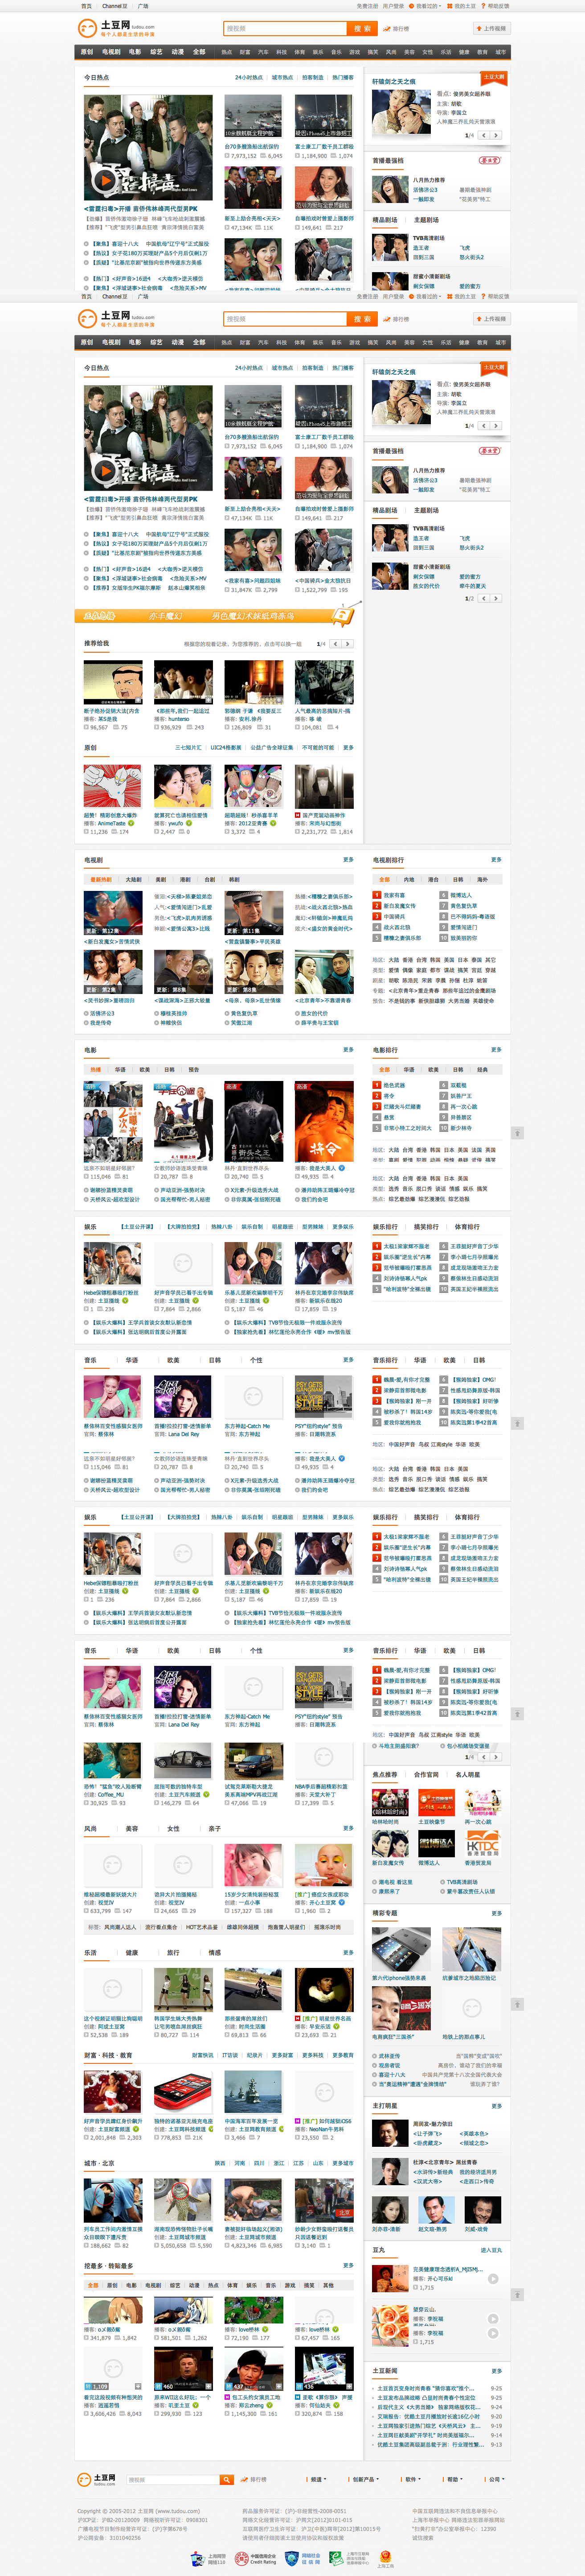This screenshot has width=585, height=2576.
Task: Open the 创新产品 dropdown in the footer
Action: pos(365,2479)
